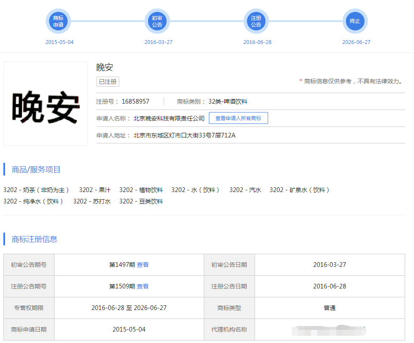Click the 32类-啤酒饮料 trademark class text
Screen dimensions: 414x343
tap(228, 102)
